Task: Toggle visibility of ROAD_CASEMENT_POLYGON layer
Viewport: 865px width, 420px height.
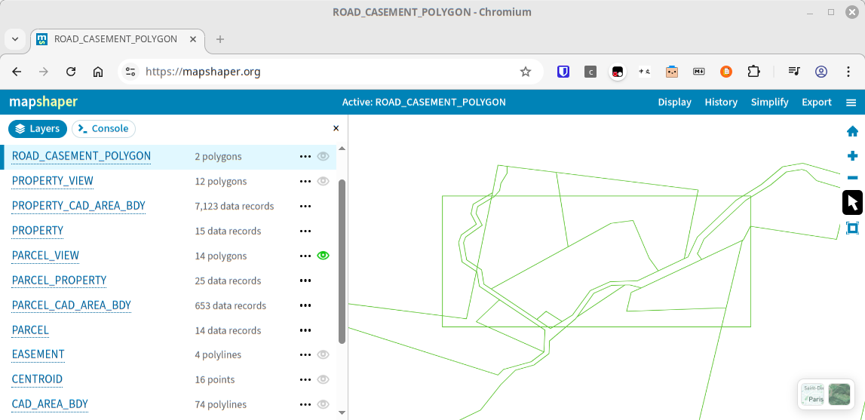Action: [x=324, y=156]
